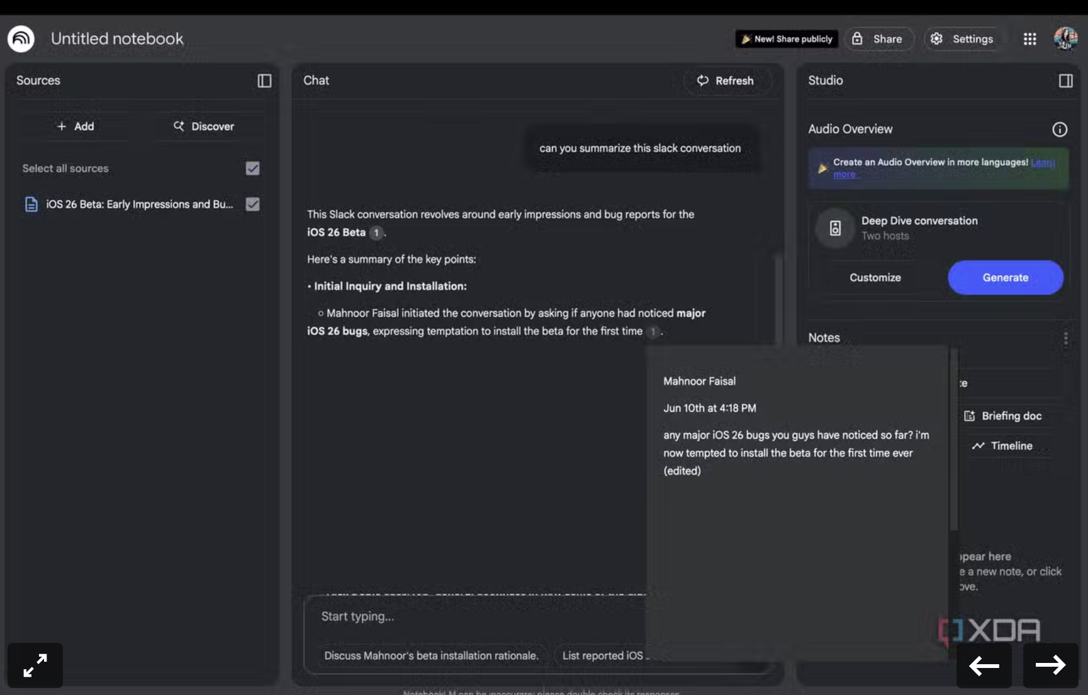The image size is (1088, 695).
Task: Expand the slideshow to fullscreen
Action: pos(35,665)
